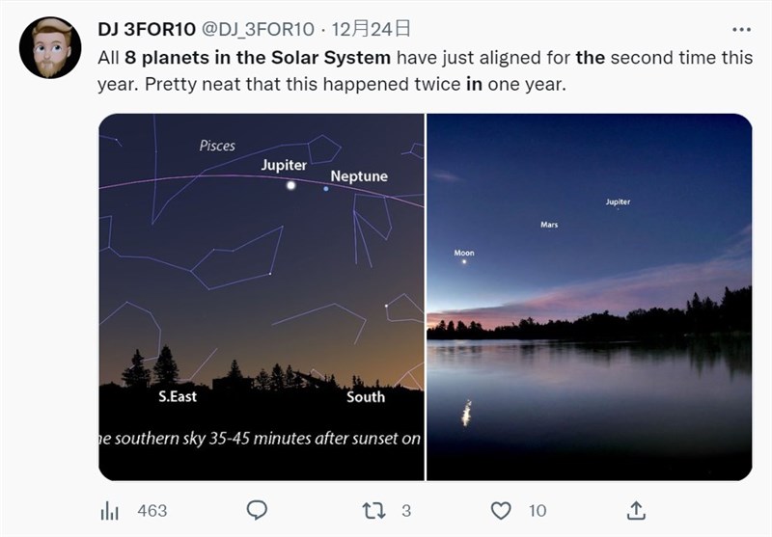Like the tweet with the heart icon
The width and height of the screenshot is (772, 537).
[500, 510]
